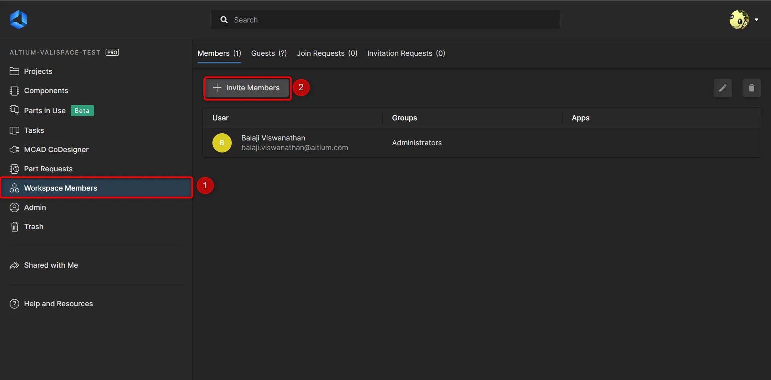Viewport: 771px width, 380px height.
Task: Click the Tasks board icon
Action: point(14,130)
